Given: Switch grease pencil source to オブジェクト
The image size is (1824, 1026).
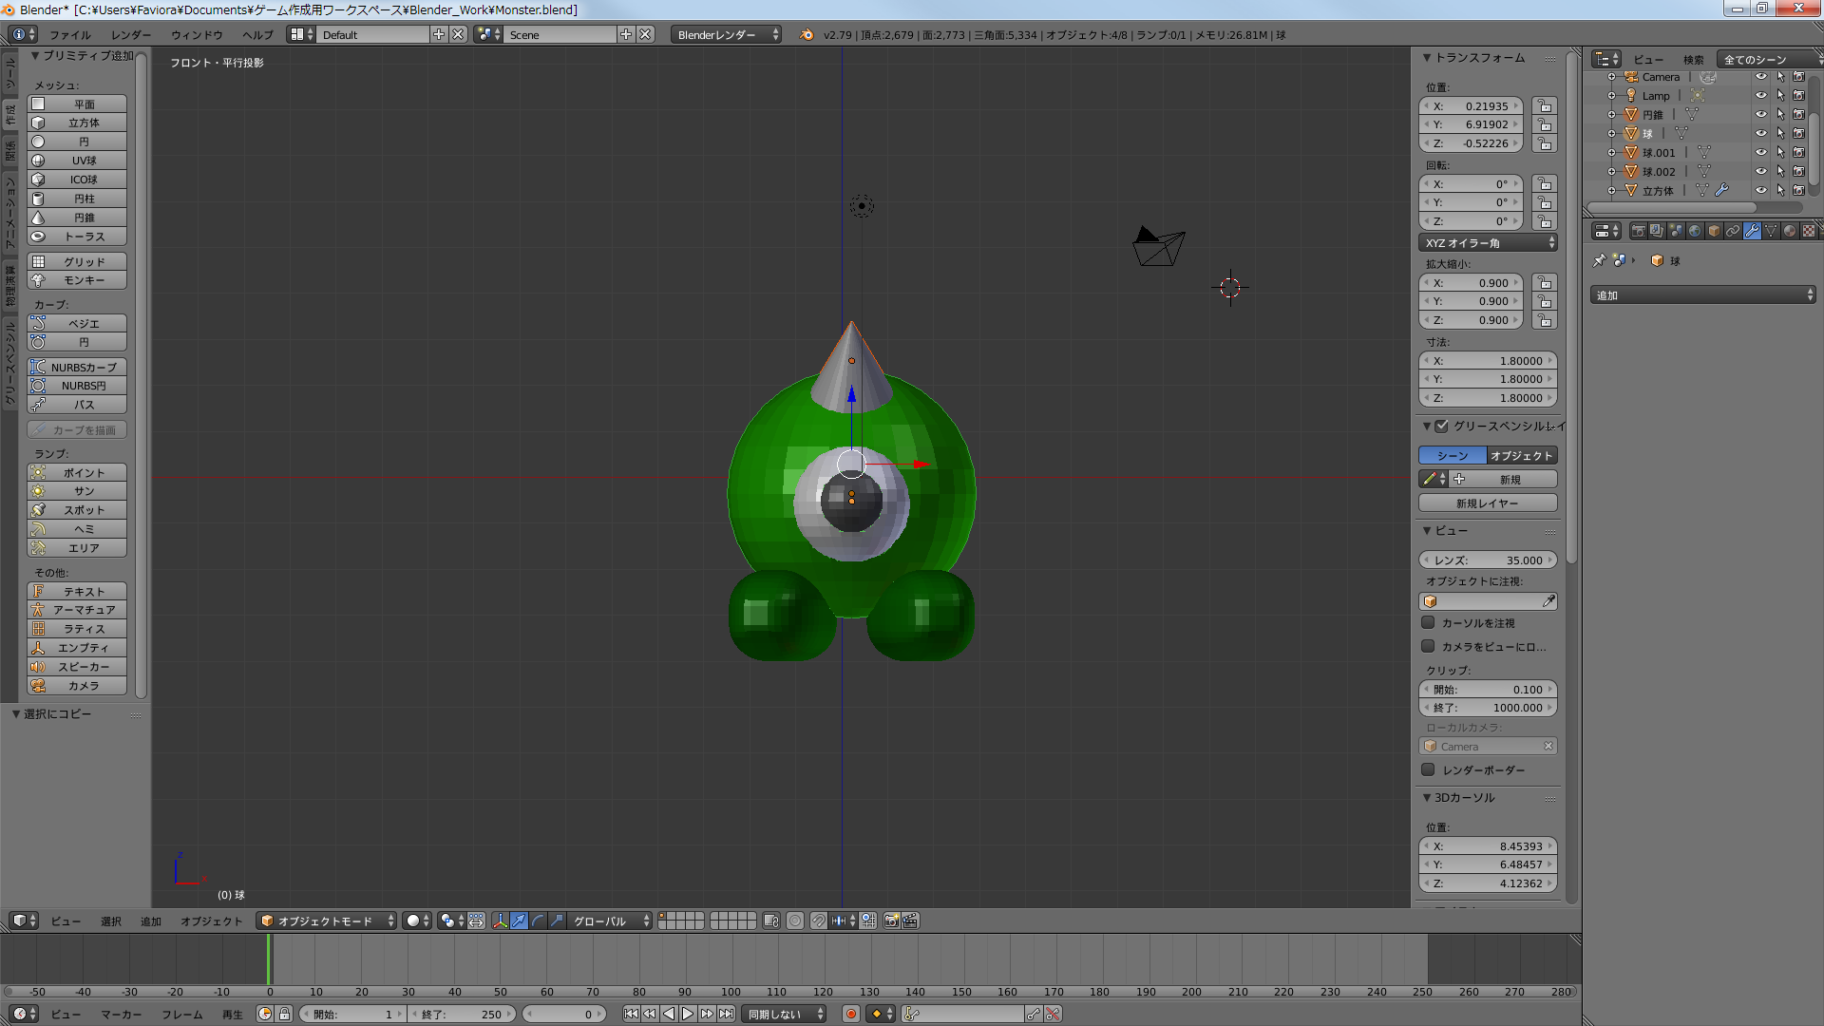Looking at the screenshot, I should tap(1522, 456).
